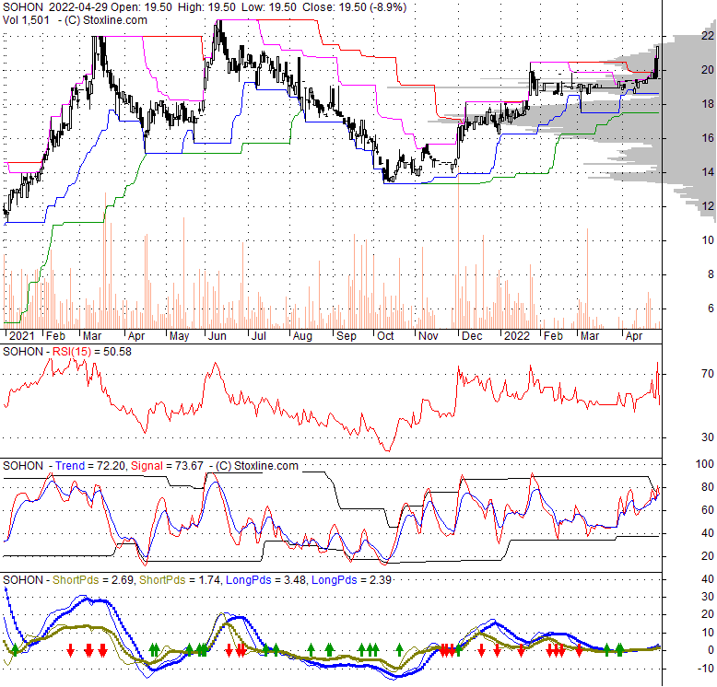The height and width of the screenshot is (687, 717).
Task: Click the '-10' axis label in bottom panel
Action: tap(706, 669)
